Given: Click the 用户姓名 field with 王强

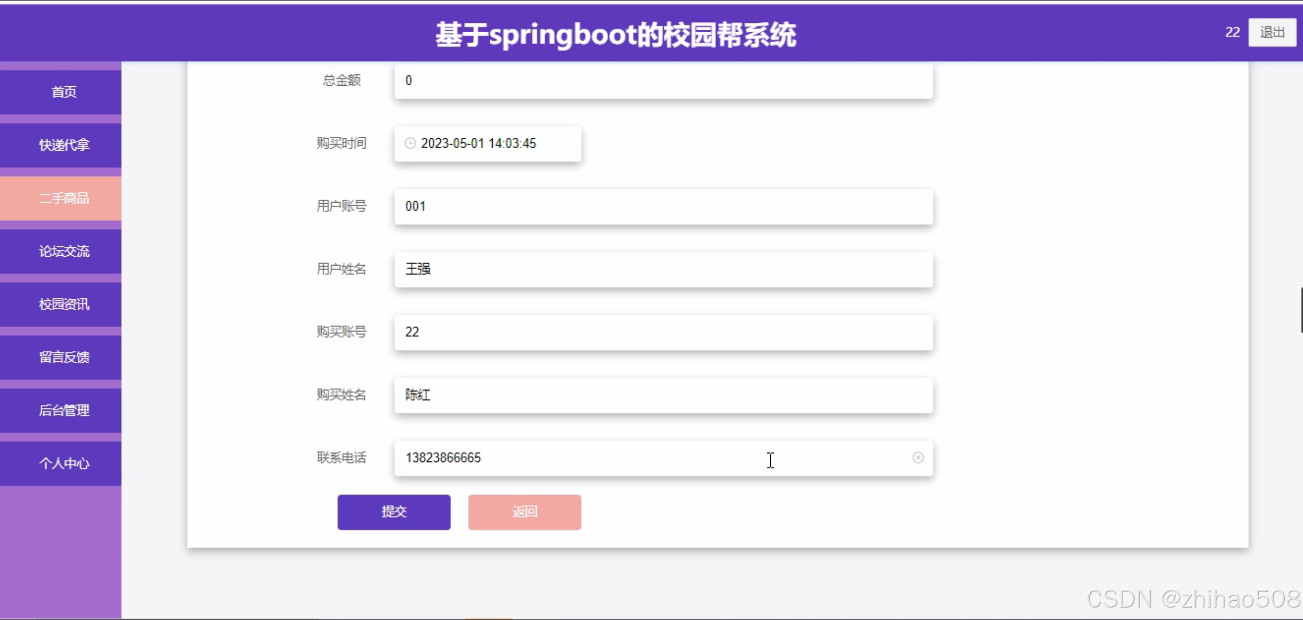Looking at the screenshot, I should tap(663, 269).
